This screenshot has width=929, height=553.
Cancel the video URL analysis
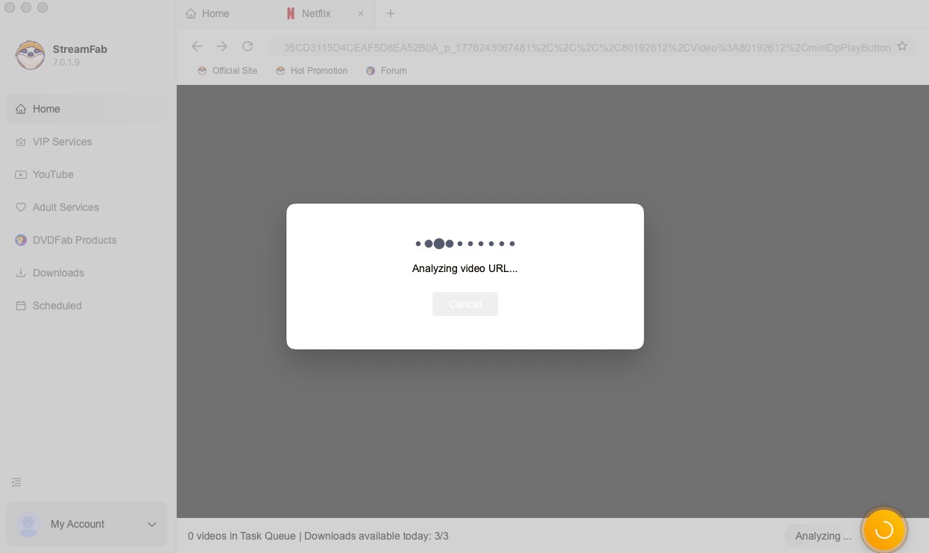464,304
